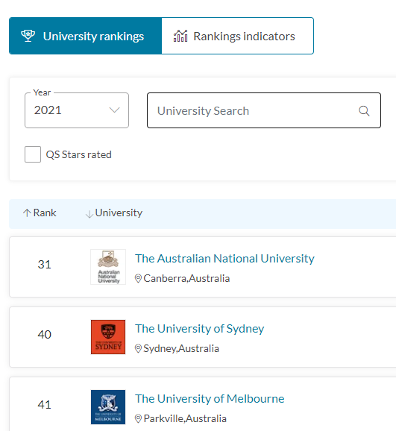Enable the QS Stars rated checkbox
Screen dimensions: 396x431
coord(33,154)
